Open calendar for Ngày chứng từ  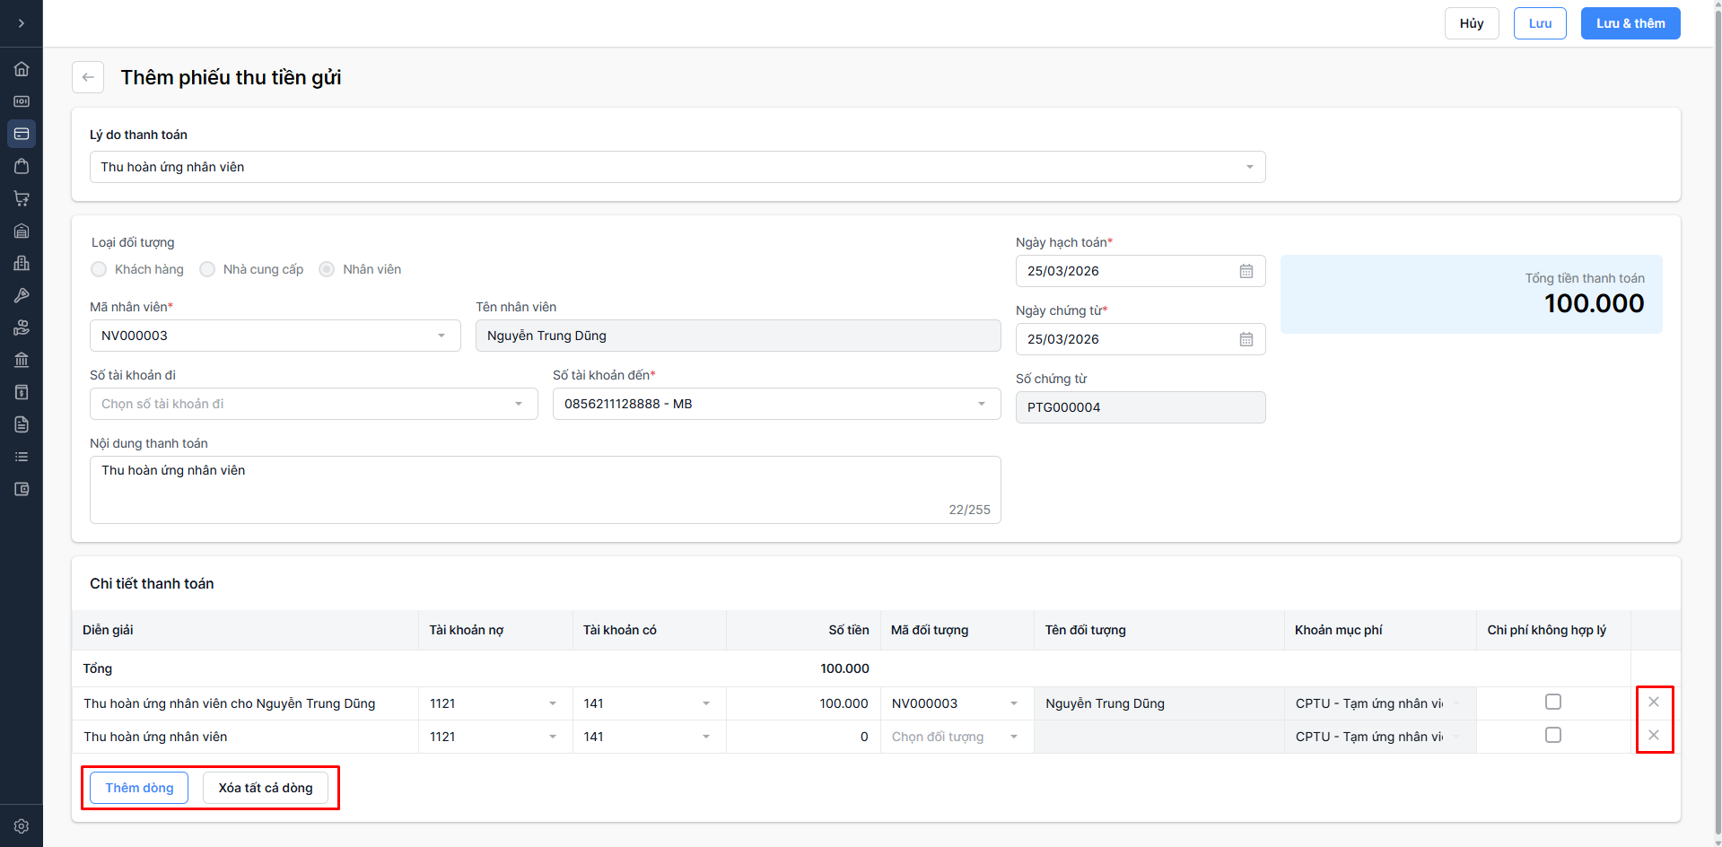click(1246, 339)
